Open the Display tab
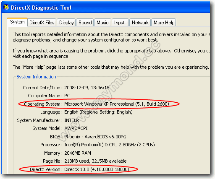The width and height of the screenshot is (215, 179). (x=66, y=23)
